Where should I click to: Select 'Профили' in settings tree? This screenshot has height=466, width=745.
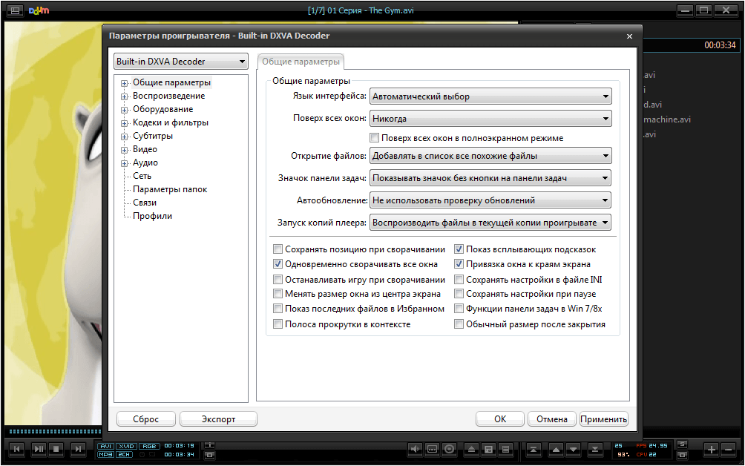[x=153, y=216]
